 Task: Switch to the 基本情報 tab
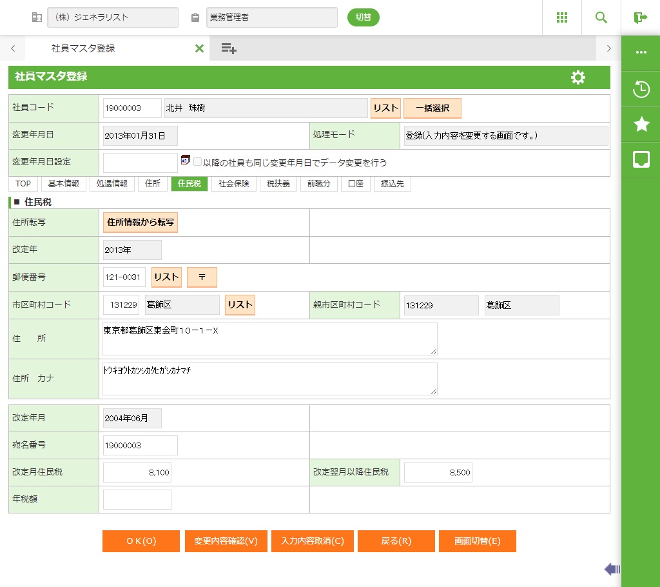click(64, 184)
